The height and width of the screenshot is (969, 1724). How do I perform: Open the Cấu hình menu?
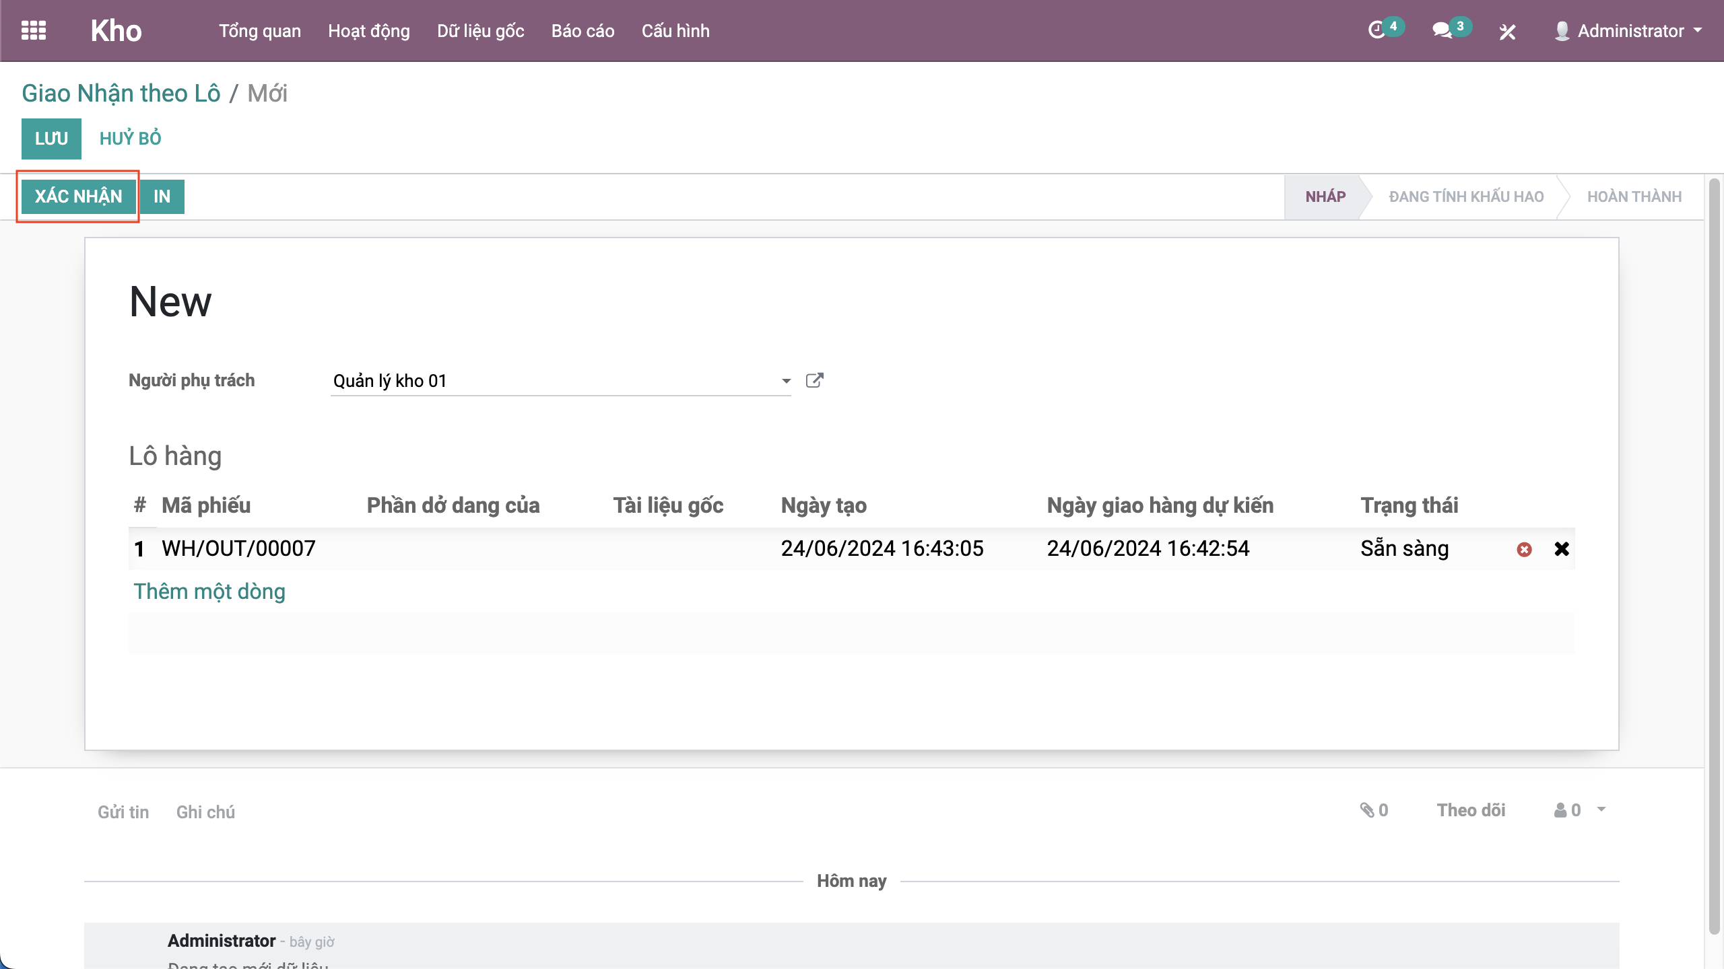coord(675,31)
